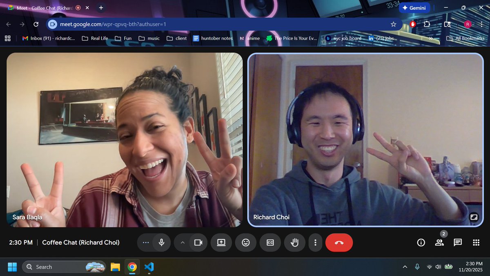Open the anime bookmark
The height and width of the screenshot is (276, 490).
tap(249, 38)
